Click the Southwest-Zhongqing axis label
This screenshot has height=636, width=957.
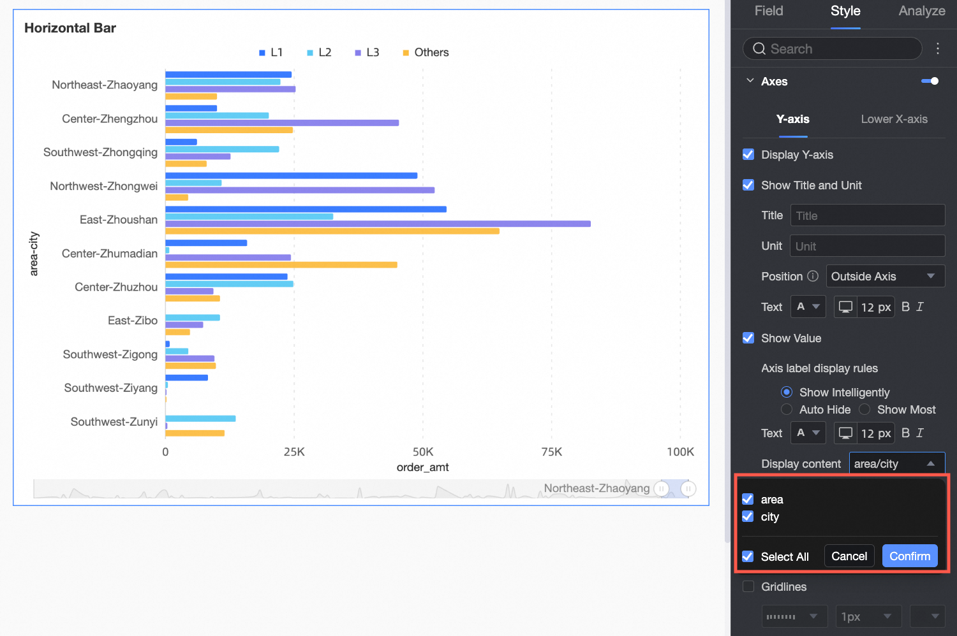(100, 152)
